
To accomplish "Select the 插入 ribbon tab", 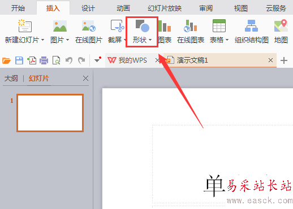I will click(53, 8).
